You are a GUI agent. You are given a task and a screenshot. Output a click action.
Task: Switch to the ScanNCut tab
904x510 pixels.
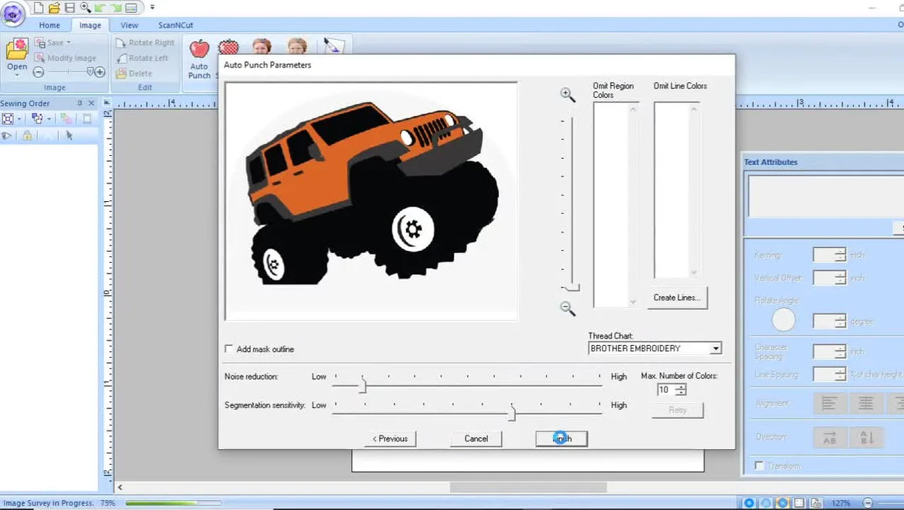point(176,25)
